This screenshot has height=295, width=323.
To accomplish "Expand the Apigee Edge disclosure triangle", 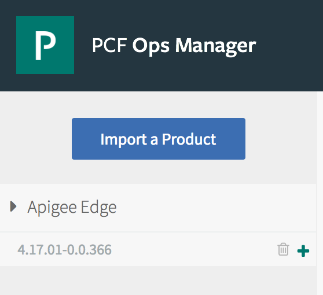I will click(13, 207).
